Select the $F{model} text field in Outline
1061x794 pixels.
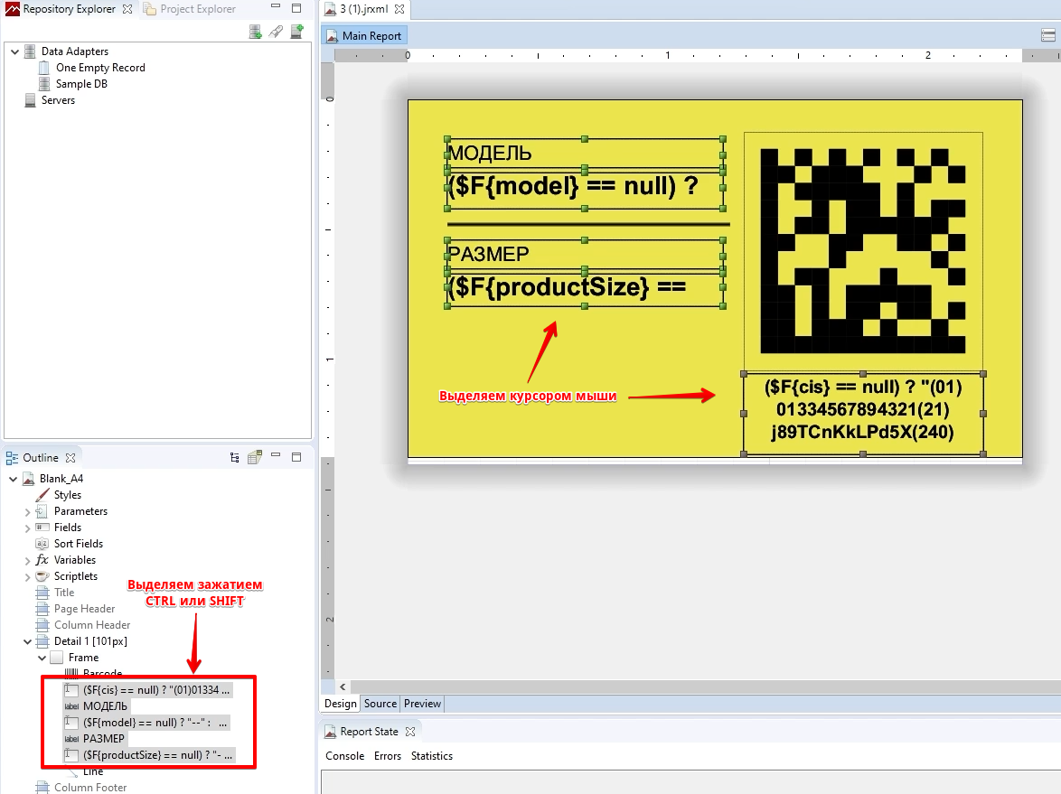155,723
